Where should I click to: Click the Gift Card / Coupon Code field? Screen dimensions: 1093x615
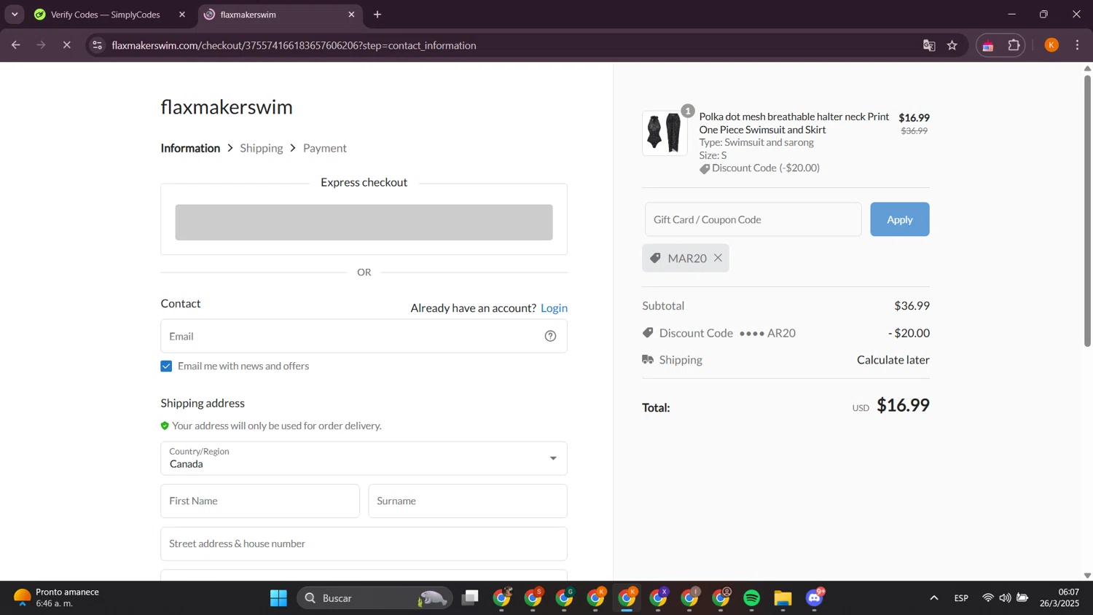(753, 219)
